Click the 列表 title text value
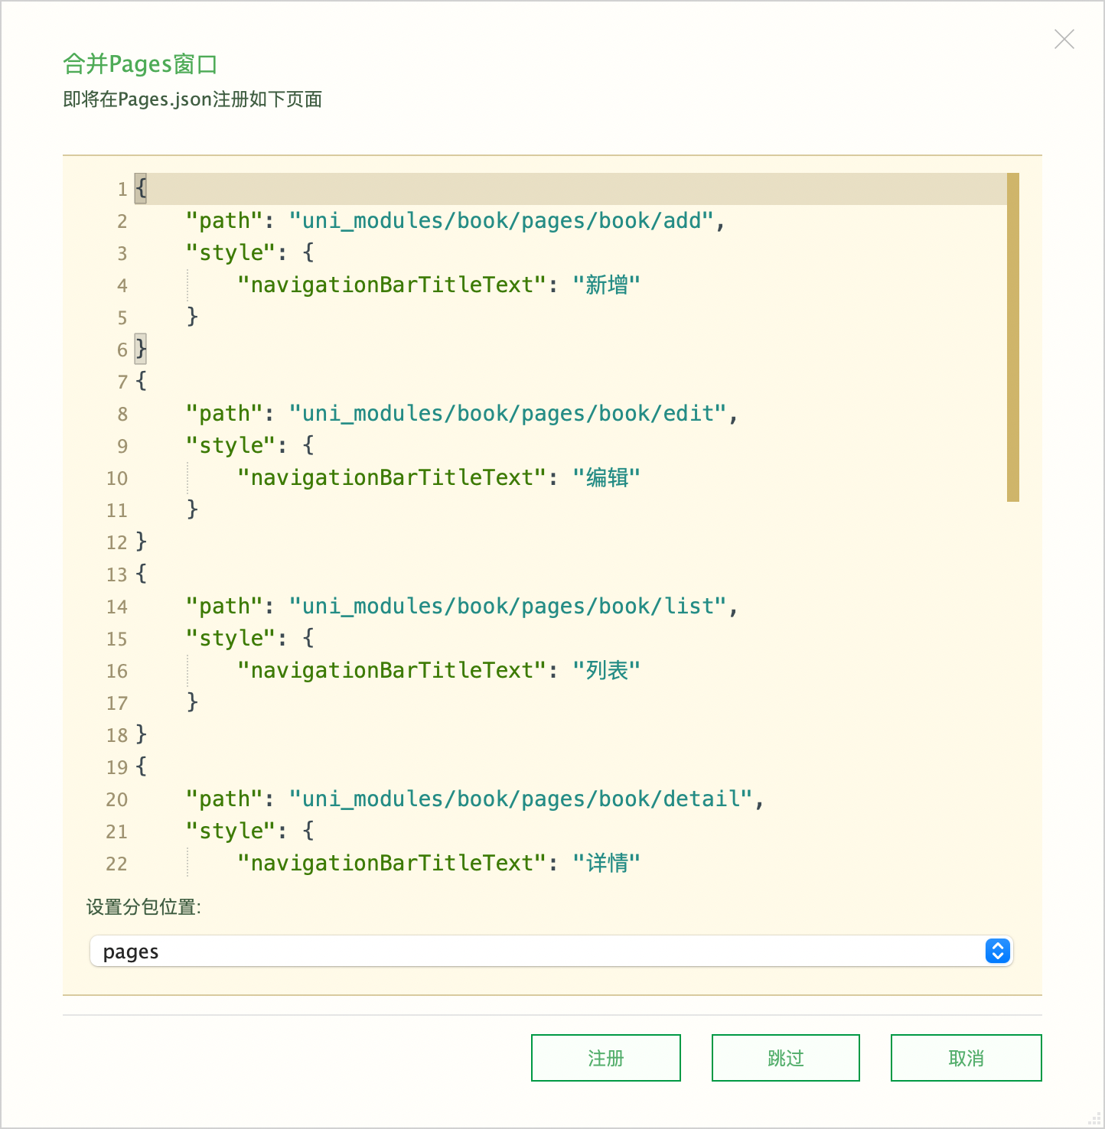The image size is (1105, 1129). pos(606,671)
